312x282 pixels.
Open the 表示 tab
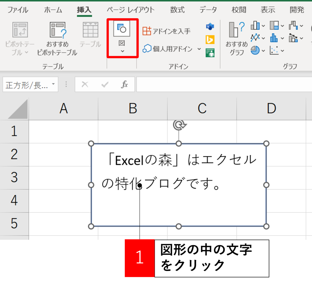[x=268, y=10]
